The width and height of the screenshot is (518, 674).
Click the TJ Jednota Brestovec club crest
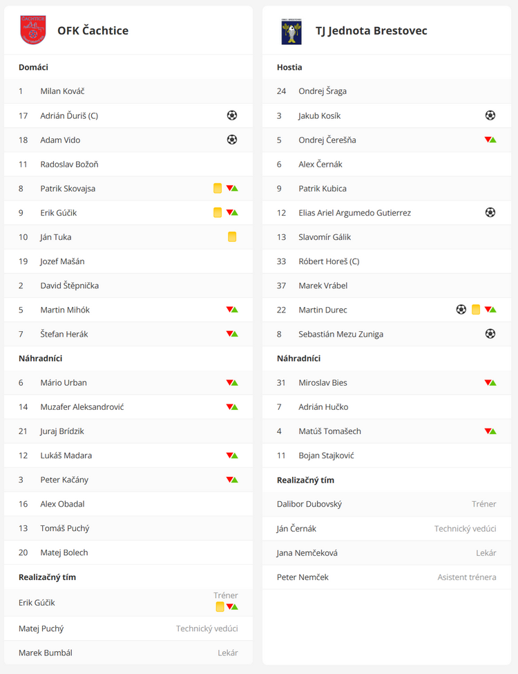291,31
